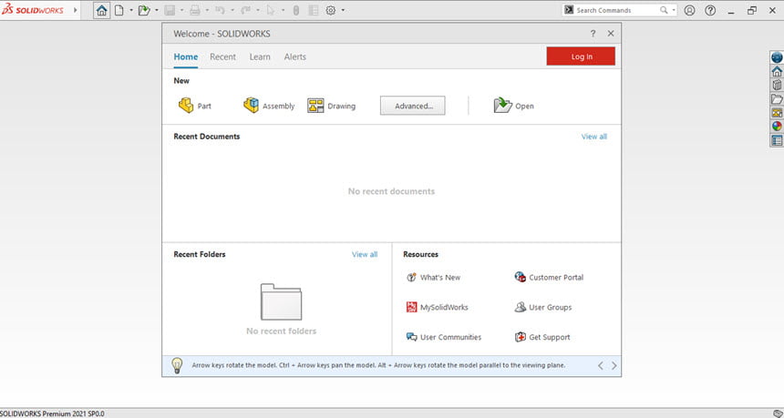Expand the Save dropdown arrow
This screenshot has width=784, height=418.
click(x=181, y=11)
